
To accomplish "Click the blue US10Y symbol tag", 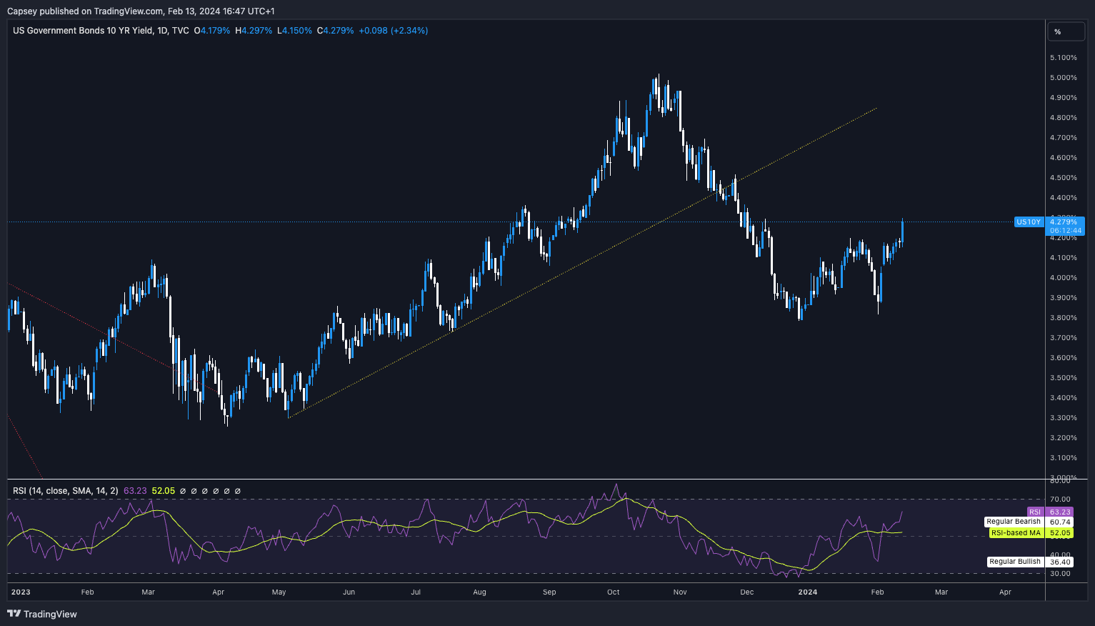I will coord(1029,222).
